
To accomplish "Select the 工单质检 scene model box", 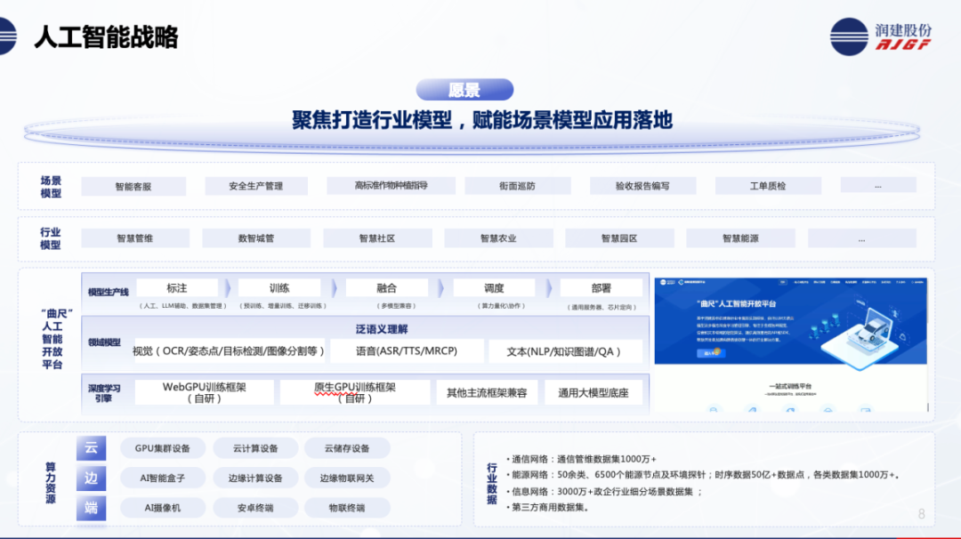I will [768, 186].
